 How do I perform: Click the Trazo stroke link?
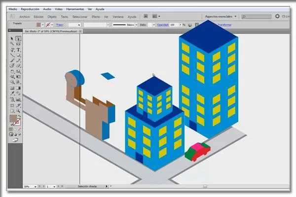click(60, 25)
